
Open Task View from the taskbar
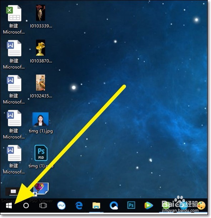pyautogui.click(x=43, y=206)
